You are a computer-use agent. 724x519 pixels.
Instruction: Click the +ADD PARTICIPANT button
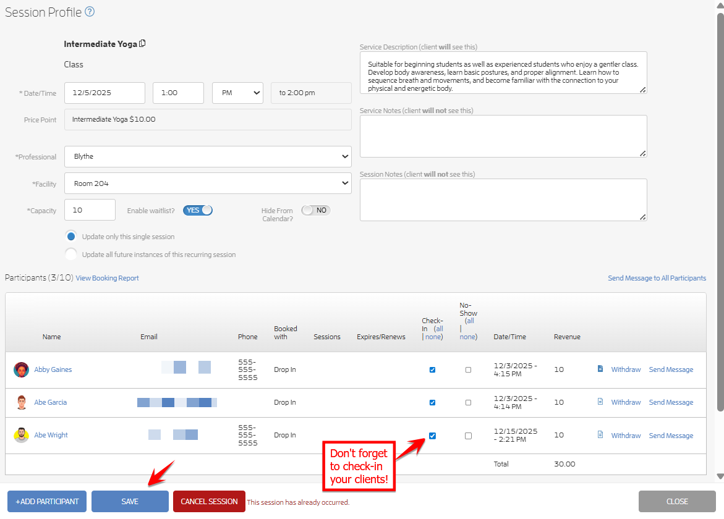point(47,502)
